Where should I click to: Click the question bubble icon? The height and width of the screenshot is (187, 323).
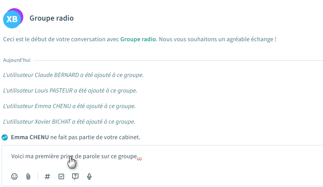coord(75,177)
